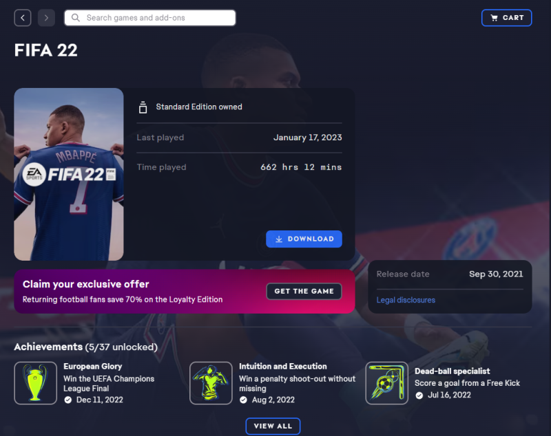Image resolution: width=551 pixels, height=436 pixels.
Task: Click the checkmark beside Dec 11, 2022
Action: click(68, 400)
